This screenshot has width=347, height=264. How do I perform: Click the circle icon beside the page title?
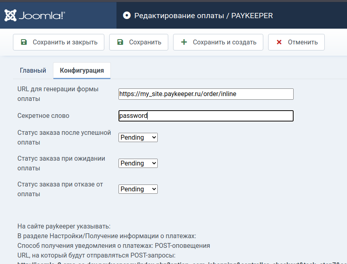tap(127, 16)
